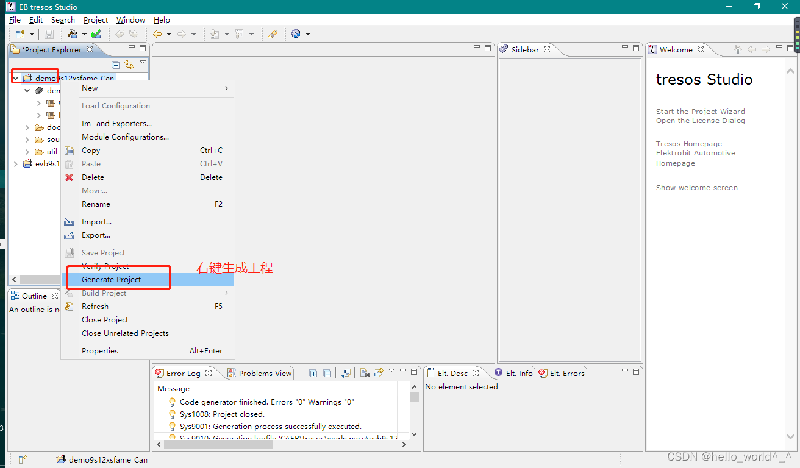Viewport: 800px width, 468px height.
Task: Select Rename in the context menu
Action: (148, 204)
